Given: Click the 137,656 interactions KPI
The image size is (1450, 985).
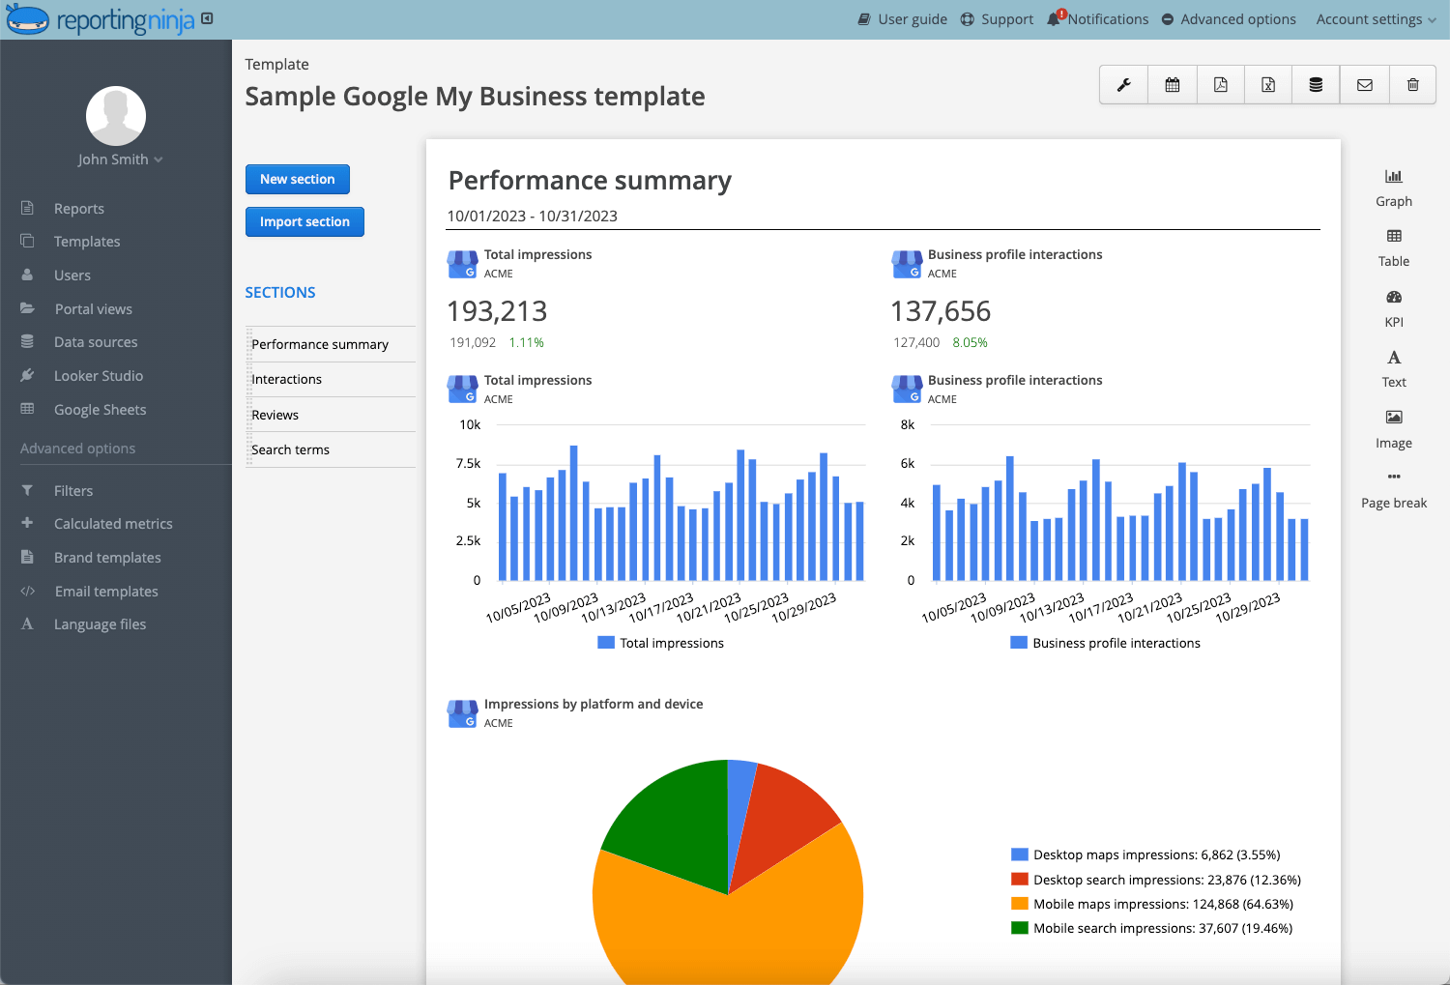Looking at the screenshot, I should (941, 311).
